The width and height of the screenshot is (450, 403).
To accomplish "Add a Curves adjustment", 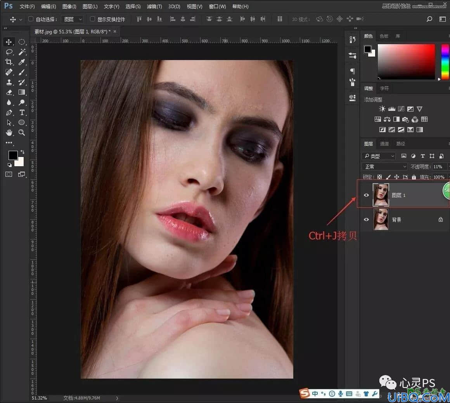I will pyautogui.click(x=401, y=109).
